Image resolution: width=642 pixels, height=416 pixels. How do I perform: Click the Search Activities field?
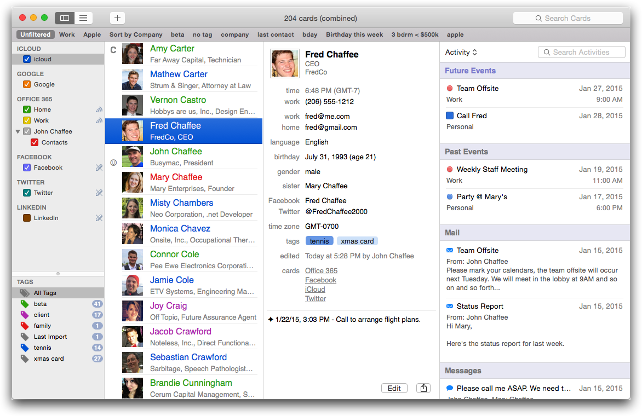[581, 53]
